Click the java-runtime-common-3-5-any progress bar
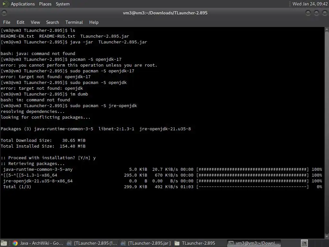 point(253,169)
